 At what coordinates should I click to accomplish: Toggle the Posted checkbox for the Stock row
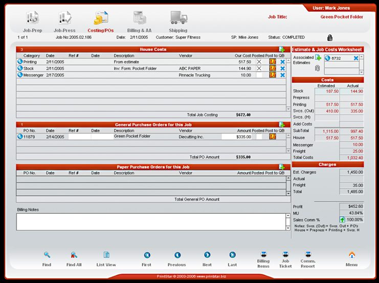click(259, 68)
